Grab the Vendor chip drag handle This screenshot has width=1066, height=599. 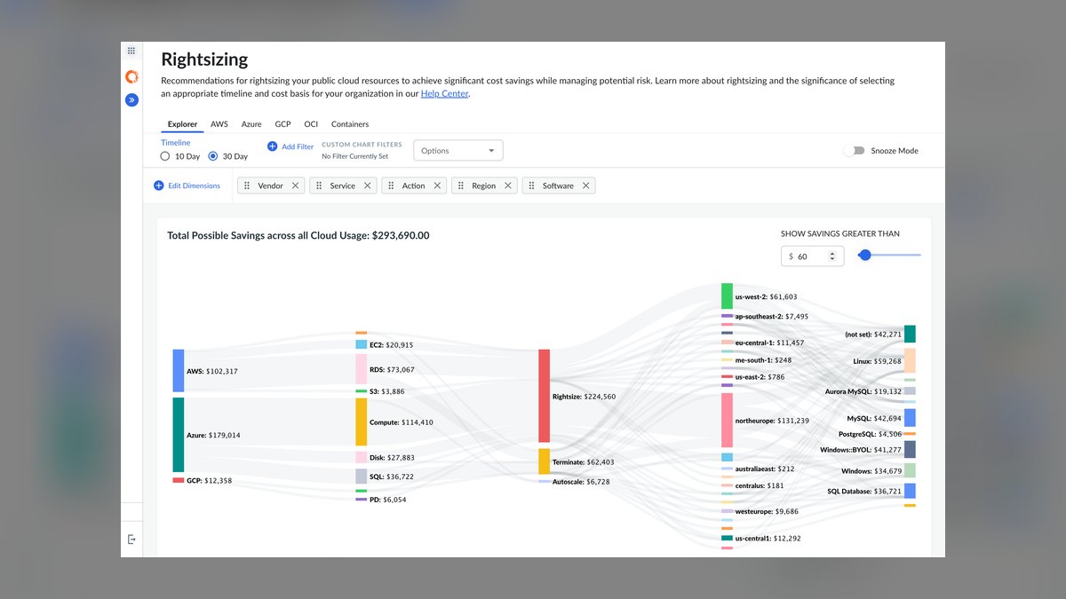(247, 185)
